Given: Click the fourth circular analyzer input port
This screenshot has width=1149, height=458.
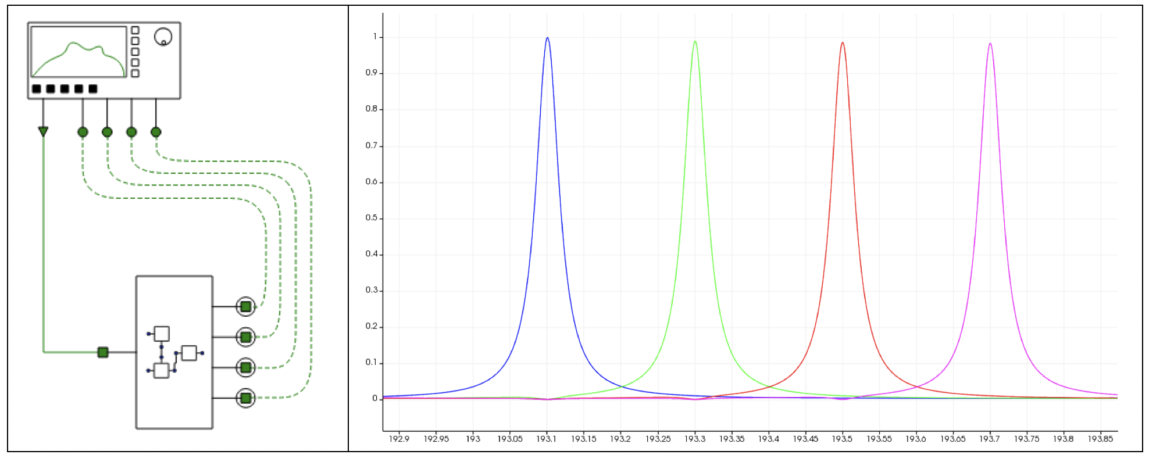Looking at the screenshot, I should (156, 132).
